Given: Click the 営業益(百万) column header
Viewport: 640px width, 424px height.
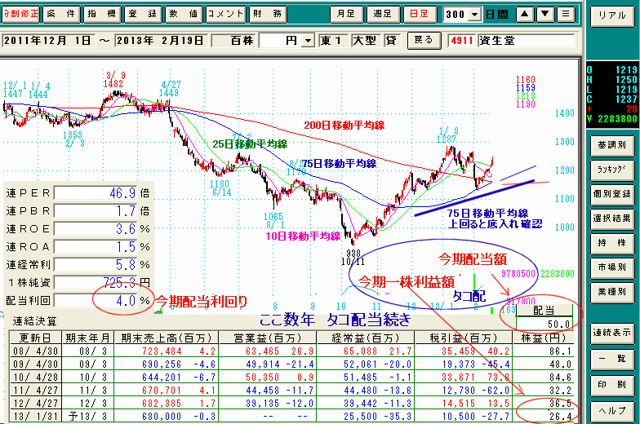Looking at the screenshot, I should (x=268, y=338).
